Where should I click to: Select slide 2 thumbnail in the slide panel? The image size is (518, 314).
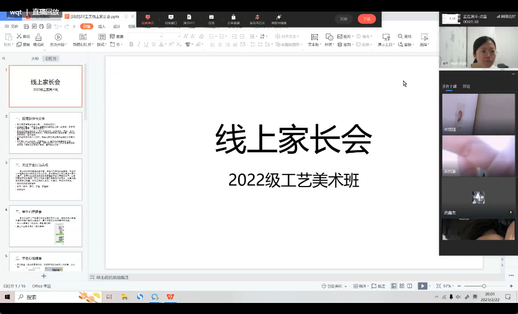tap(46, 133)
